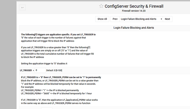The height and width of the screenshot is (109, 190).
Task: Click the partially visible LF_TRIGGER_PERM input box
Action: [x=47, y=108]
